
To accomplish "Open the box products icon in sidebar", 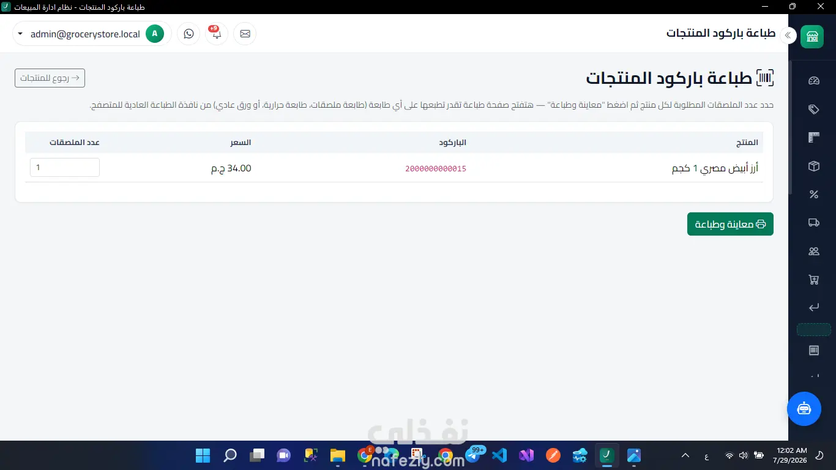I will tap(813, 166).
